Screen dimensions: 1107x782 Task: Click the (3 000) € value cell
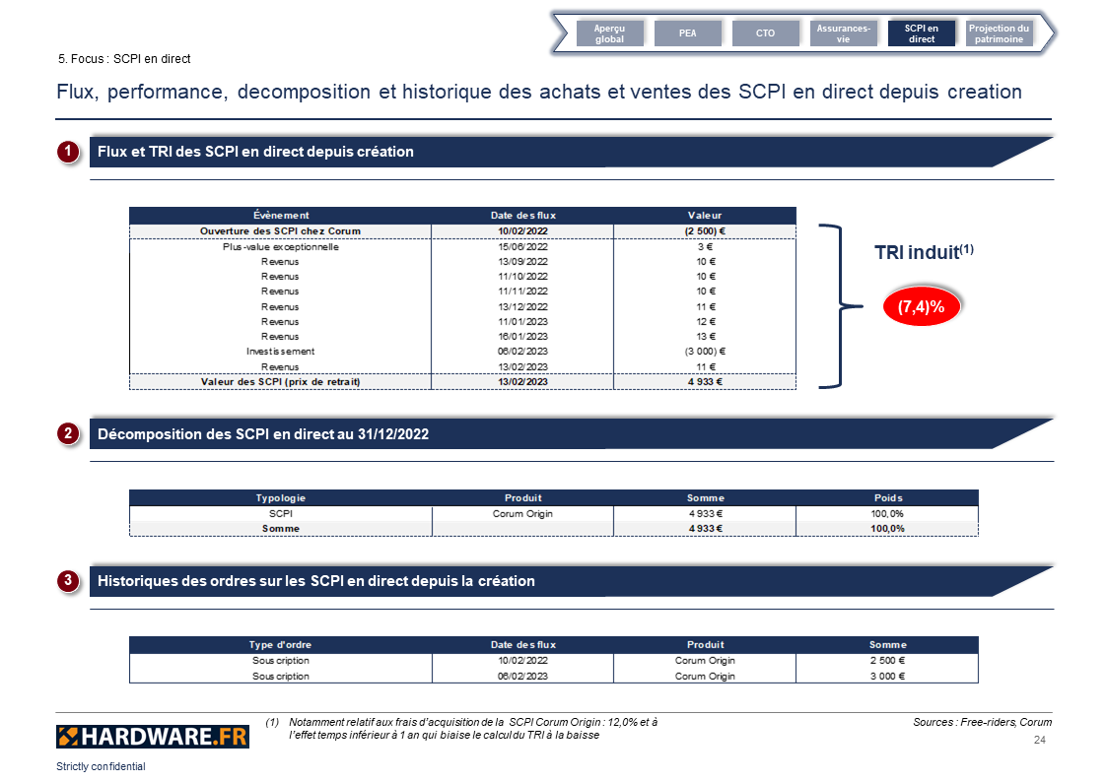[705, 352]
